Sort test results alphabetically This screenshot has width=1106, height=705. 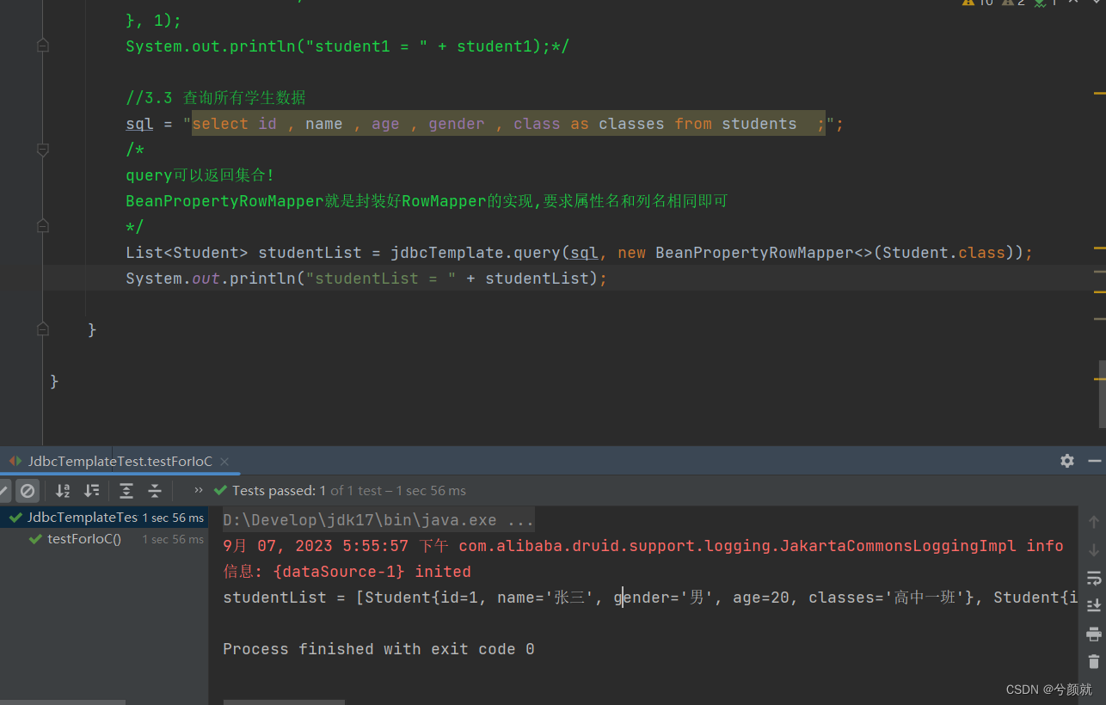tap(62, 490)
